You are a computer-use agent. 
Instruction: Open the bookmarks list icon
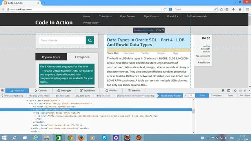[x=227, y=9]
